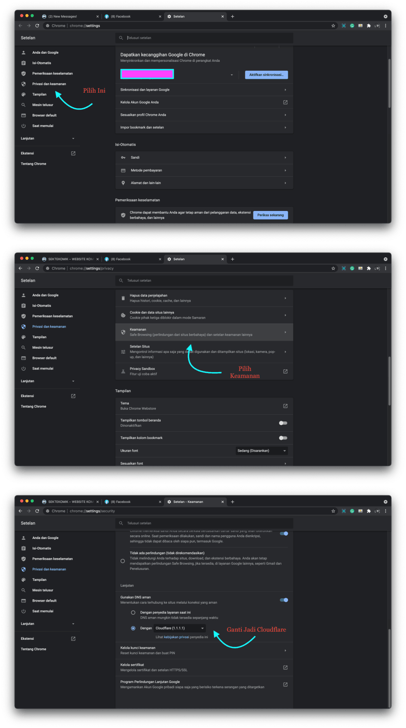This screenshot has height=728, width=406.
Task: Open the kebijakan privasi link
Action: coord(176,637)
